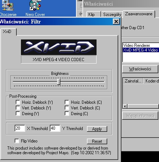
Task: Enable Horiz. Deblock (Y) checkbox
Action: coord(18,102)
